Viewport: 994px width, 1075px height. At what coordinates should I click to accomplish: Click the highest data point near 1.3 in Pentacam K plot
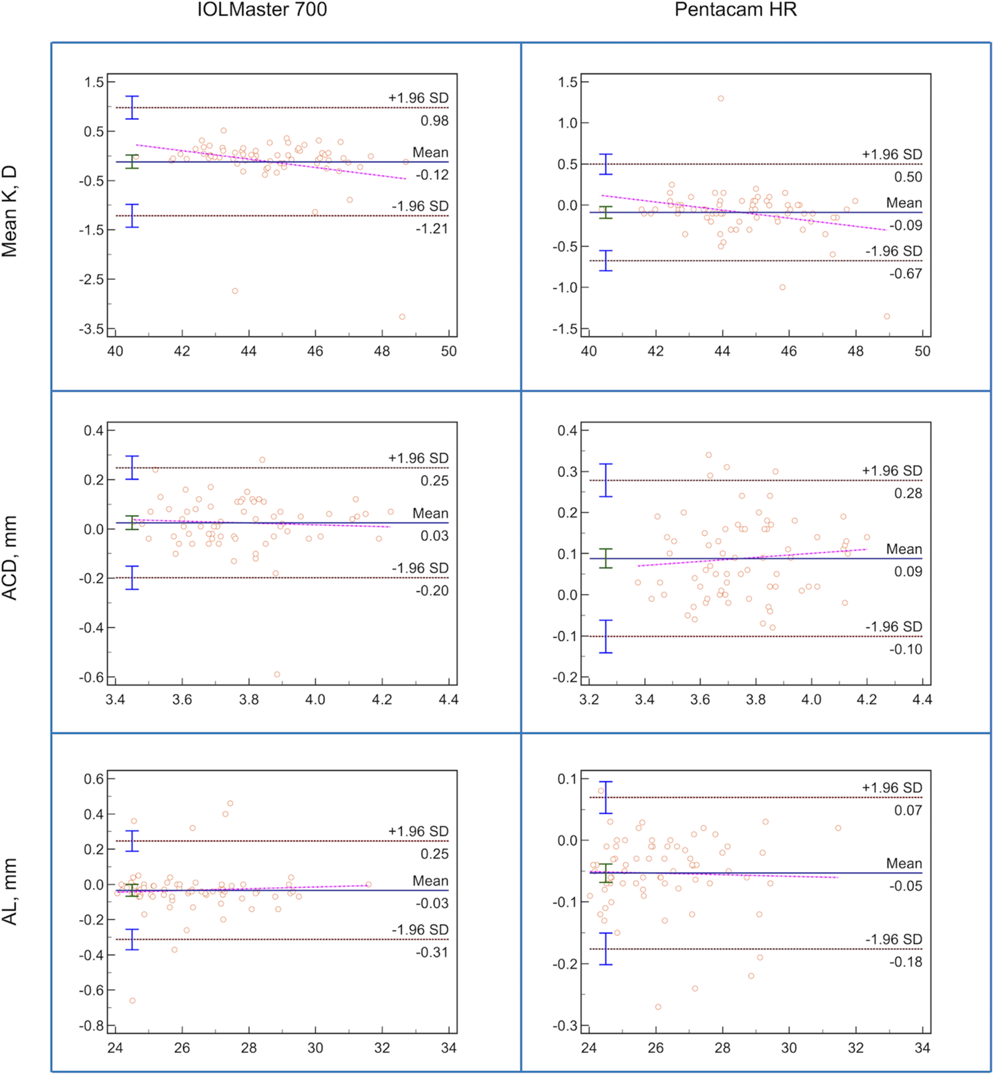pos(720,98)
